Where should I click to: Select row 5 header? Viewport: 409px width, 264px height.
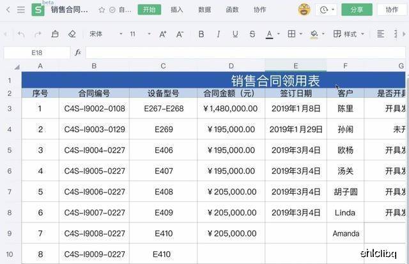point(10,150)
